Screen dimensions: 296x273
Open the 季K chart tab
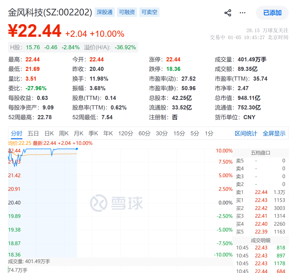point(93,134)
